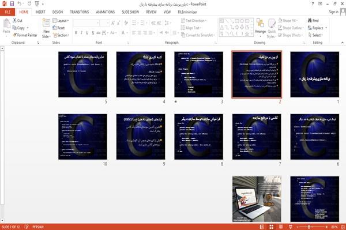
Task: Start Slide Show from status bar icon
Action: [291, 227]
